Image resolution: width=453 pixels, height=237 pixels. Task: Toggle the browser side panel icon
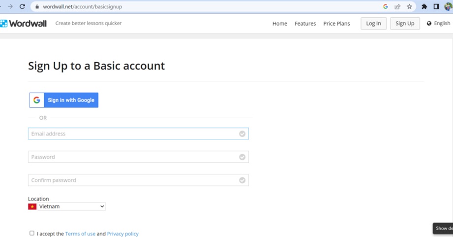click(x=436, y=6)
